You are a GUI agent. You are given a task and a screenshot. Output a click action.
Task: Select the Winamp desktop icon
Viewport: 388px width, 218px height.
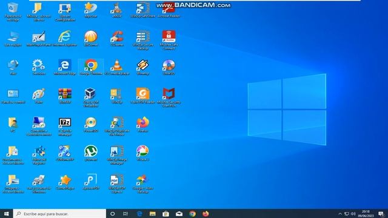tap(143, 67)
